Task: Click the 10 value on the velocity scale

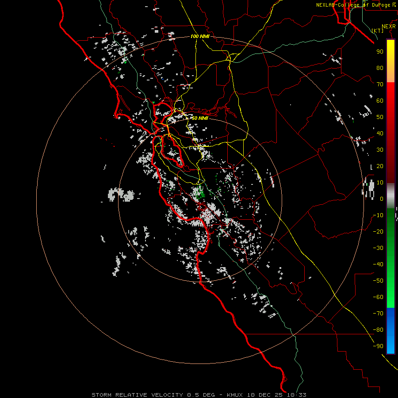Action: tap(380, 183)
